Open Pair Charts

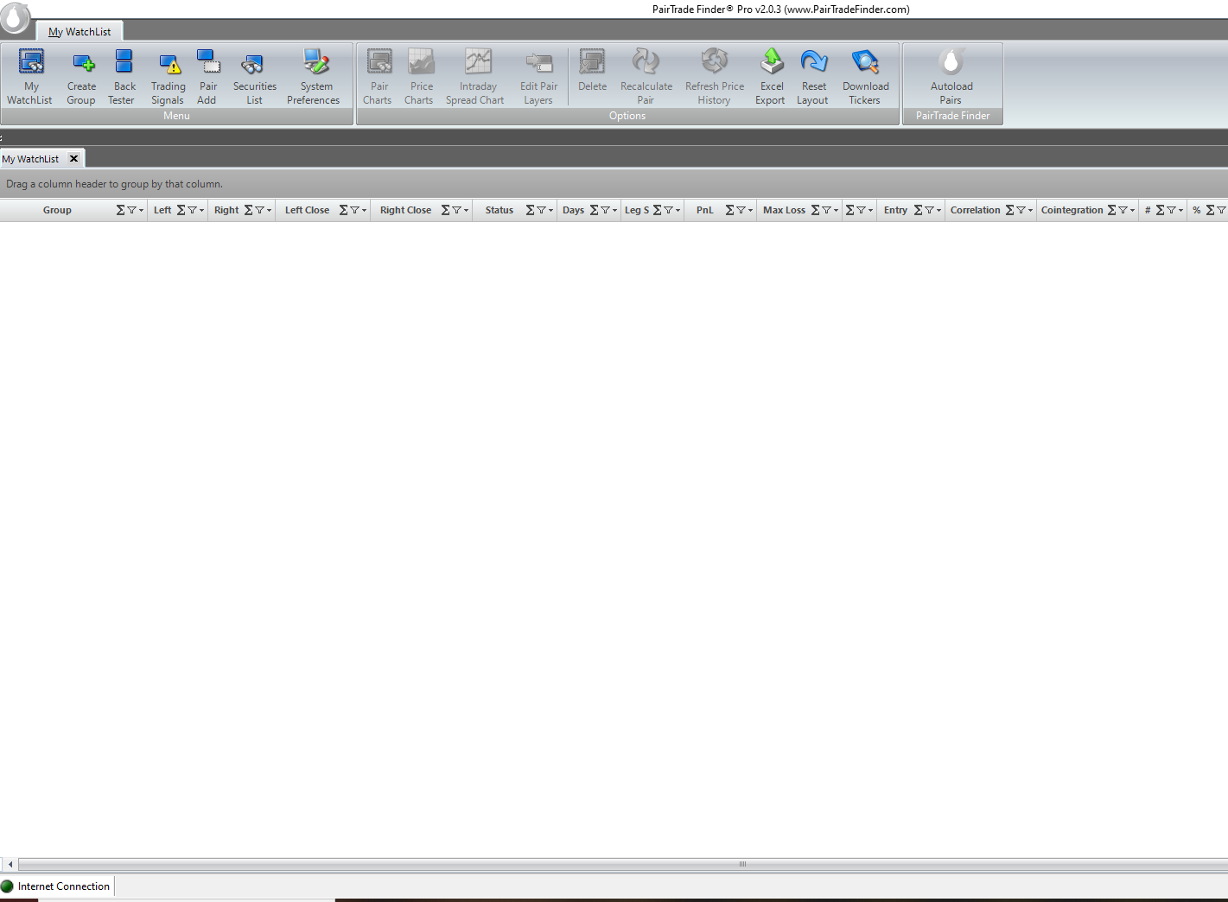(379, 76)
